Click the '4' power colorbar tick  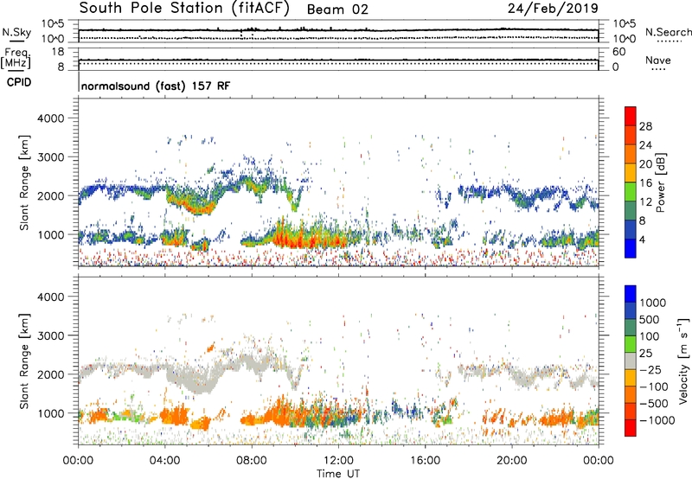642,239
